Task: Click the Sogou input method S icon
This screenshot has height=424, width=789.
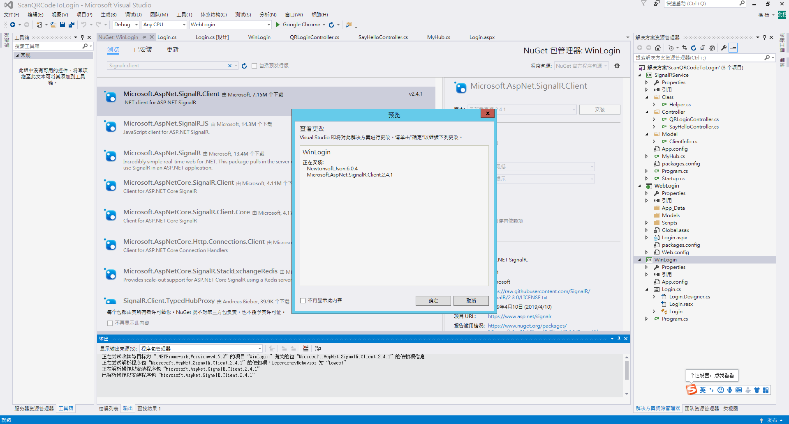Action: tap(692, 390)
